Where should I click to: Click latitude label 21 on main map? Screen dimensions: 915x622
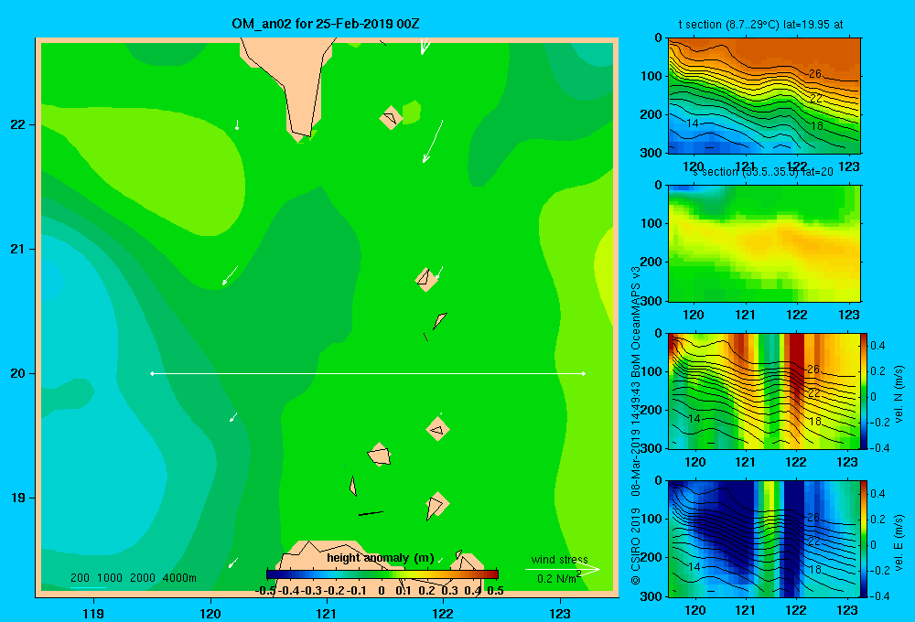pyautogui.click(x=18, y=249)
